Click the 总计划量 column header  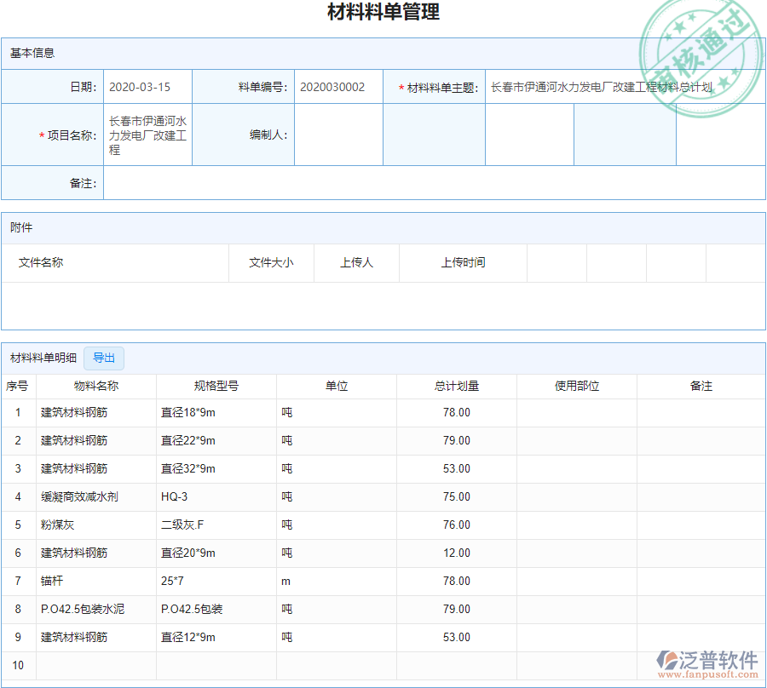click(x=456, y=386)
